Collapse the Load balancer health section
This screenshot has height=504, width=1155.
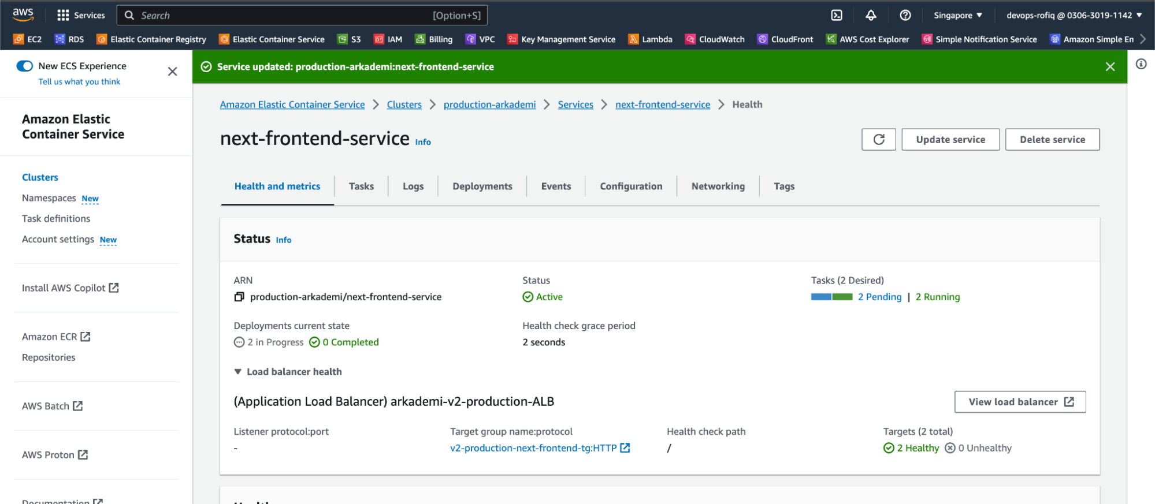(x=237, y=372)
